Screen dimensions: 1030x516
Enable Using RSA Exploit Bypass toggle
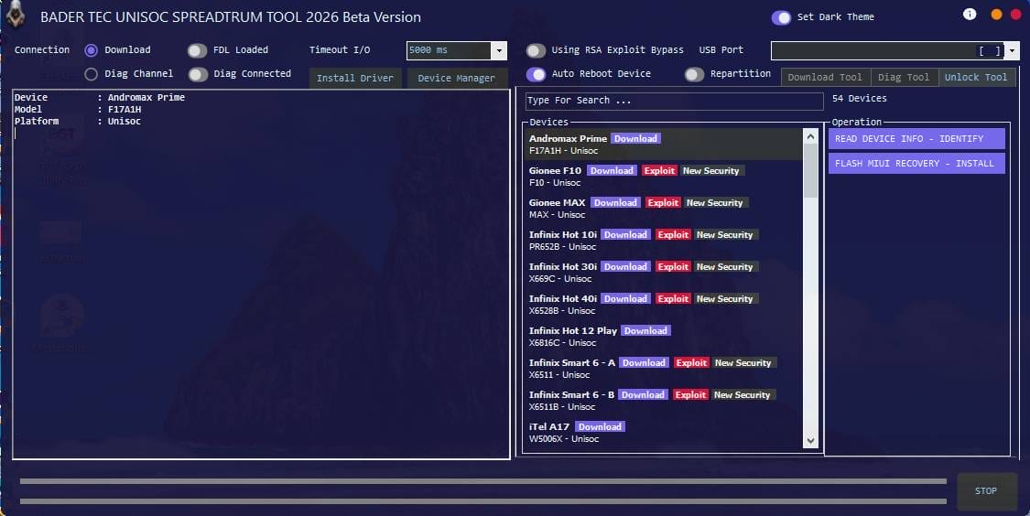click(536, 50)
